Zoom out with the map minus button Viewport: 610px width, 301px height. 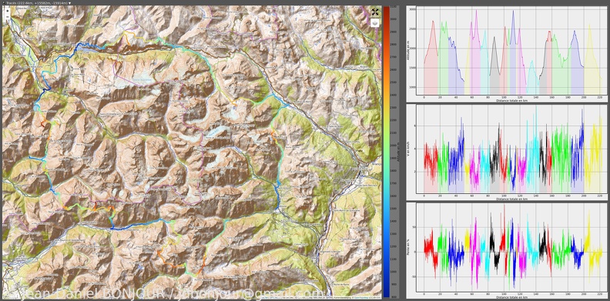(8, 17)
